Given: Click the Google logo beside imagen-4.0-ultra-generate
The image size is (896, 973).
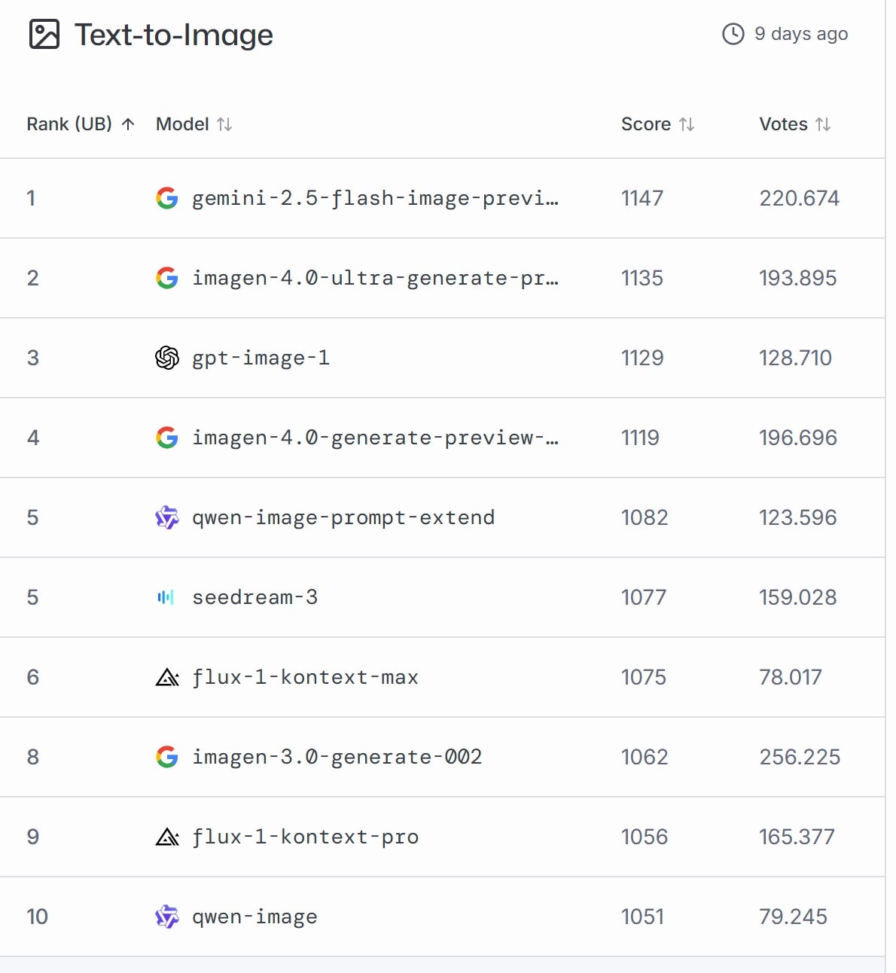Looking at the screenshot, I should point(167,278).
